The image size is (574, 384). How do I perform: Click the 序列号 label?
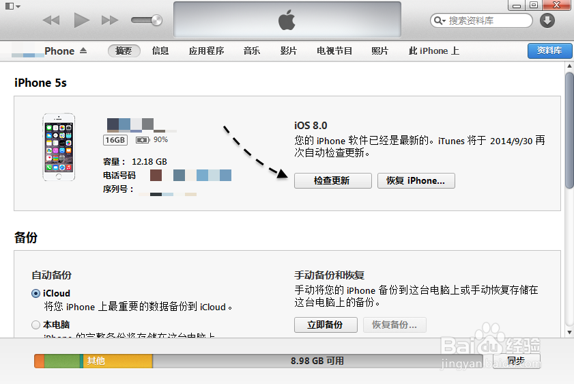click(118, 189)
